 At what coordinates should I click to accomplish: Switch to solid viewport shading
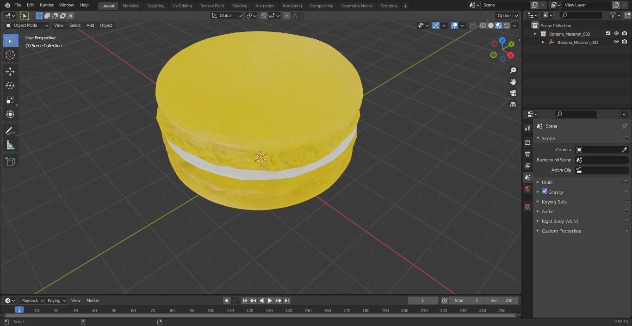pos(491,25)
